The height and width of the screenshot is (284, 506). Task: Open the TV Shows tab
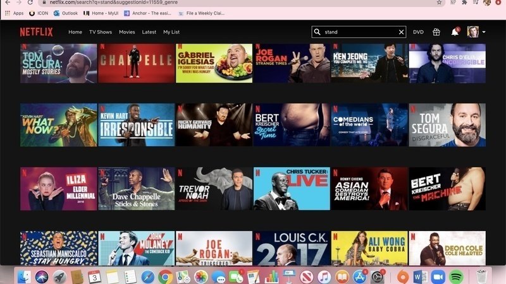[101, 32]
